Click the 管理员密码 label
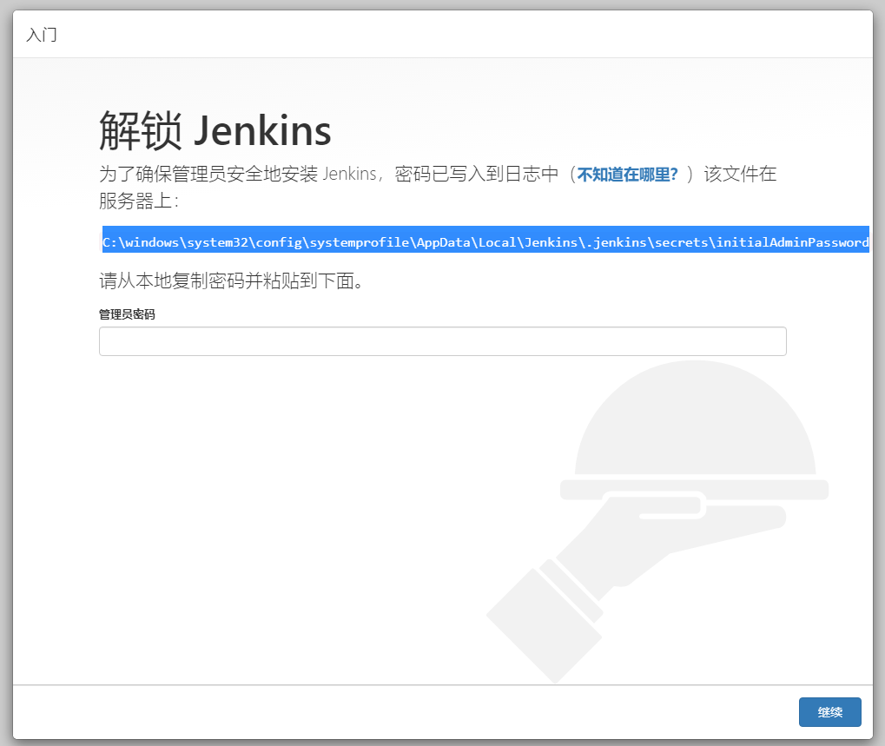The width and height of the screenshot is (885, 746). point(127,314)
